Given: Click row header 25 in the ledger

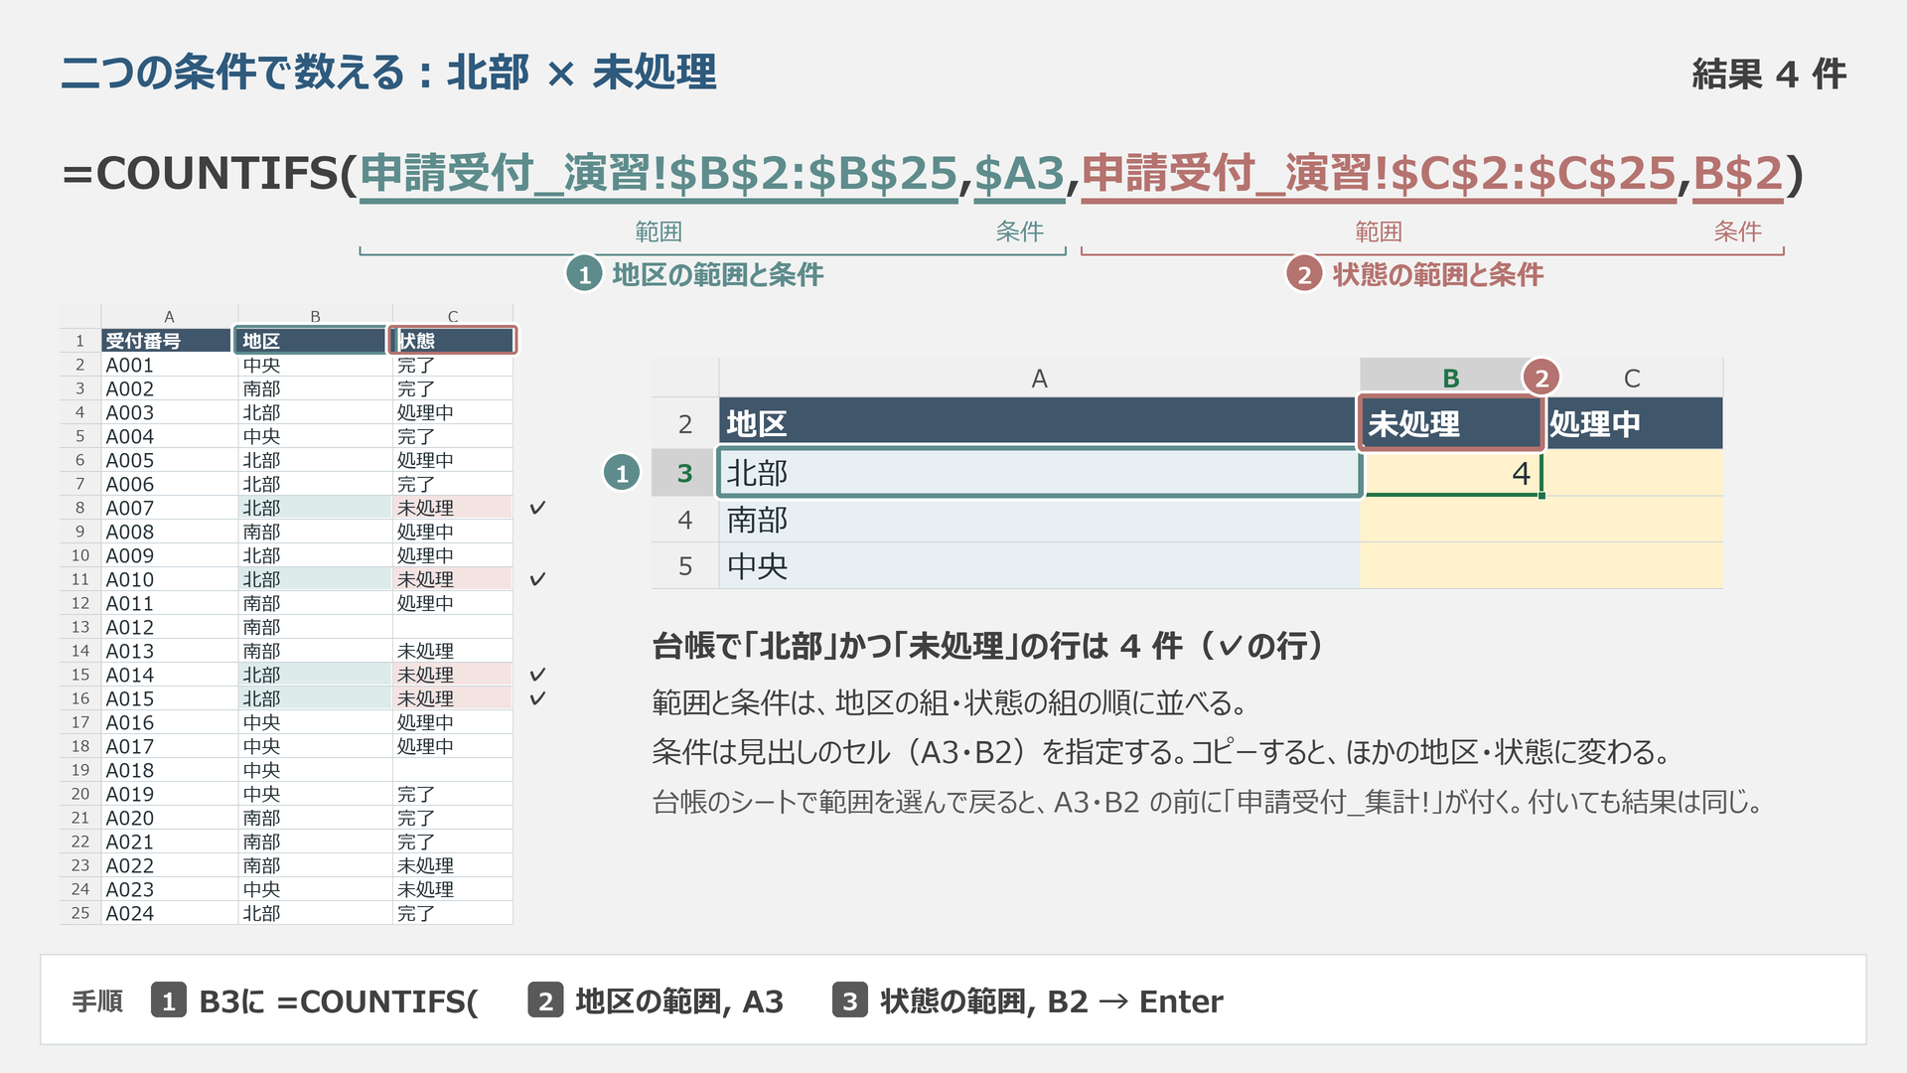Looking at the screenshot, I should pos(80,913).
